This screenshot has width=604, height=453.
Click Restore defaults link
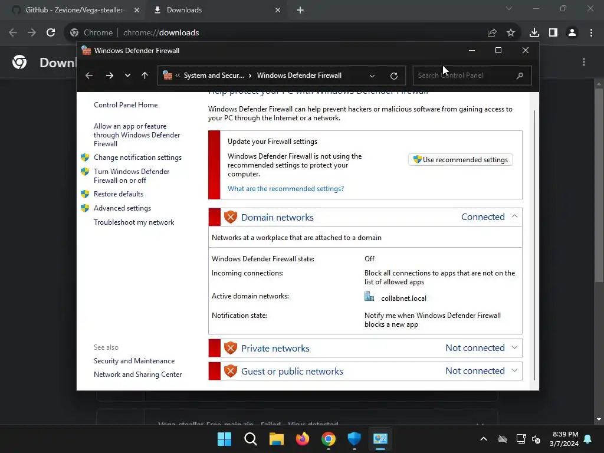(x=118, y=193)
